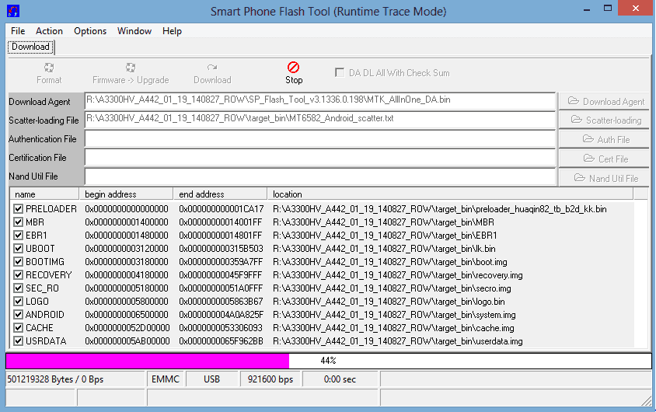Open the Options menu
Viewport: 656px width, 412px height.
(x=90, y=31)
